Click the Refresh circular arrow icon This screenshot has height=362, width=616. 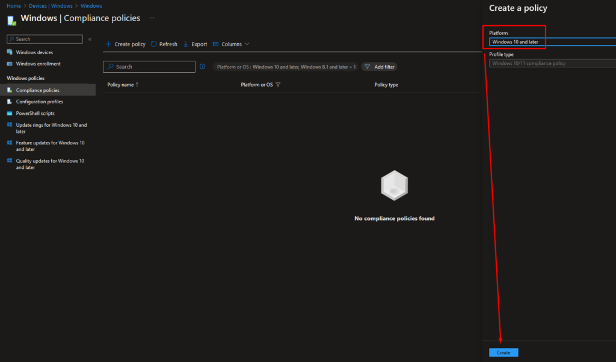[153, 44]
